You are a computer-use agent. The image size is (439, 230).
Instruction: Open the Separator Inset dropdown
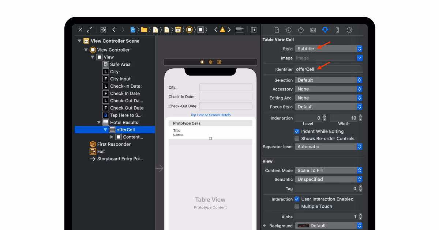329,147
